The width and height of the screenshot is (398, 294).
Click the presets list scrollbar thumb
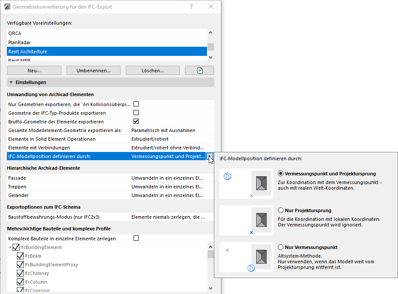[x=210, y=47]
